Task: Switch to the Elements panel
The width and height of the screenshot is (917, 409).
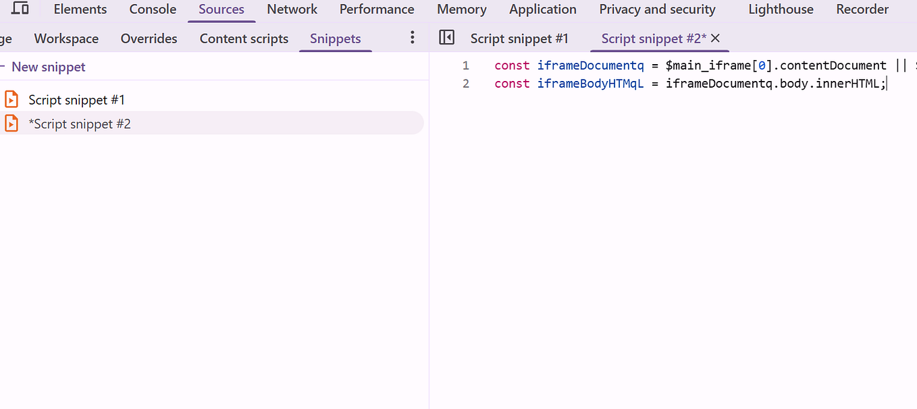Action: [80, 9]
